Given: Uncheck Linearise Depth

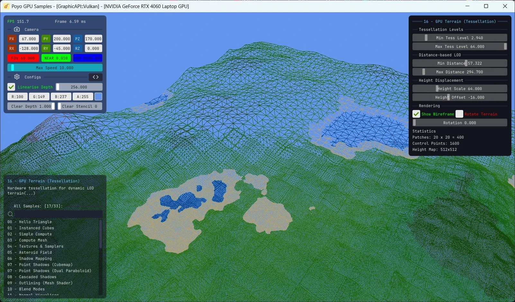Looking at the screenshot, I should (x=11, y=87).
